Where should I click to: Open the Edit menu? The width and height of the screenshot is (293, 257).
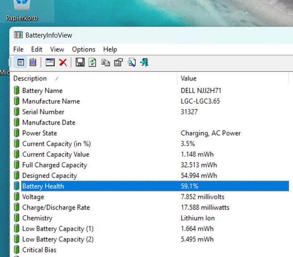click(x=37, y=49)
